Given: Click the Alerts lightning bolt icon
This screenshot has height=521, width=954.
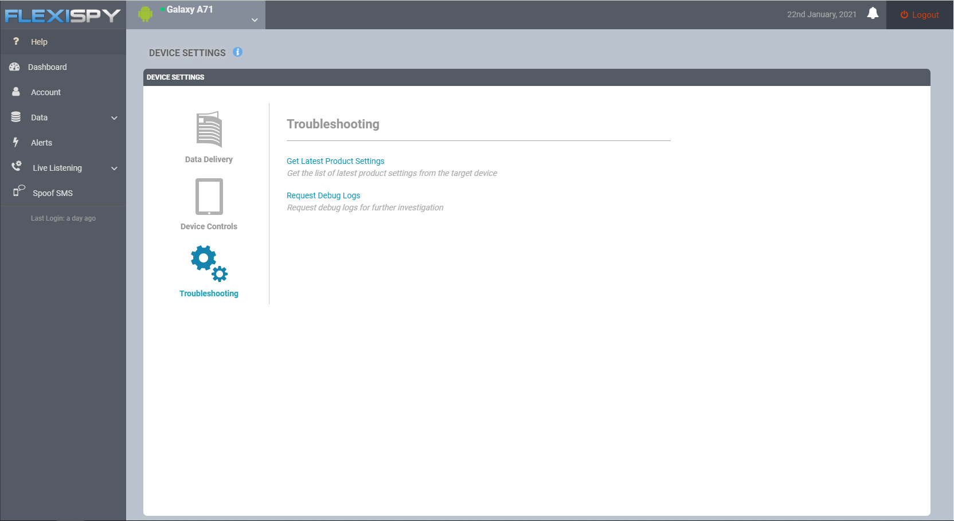Looking at the screenshot, I should [16, 142].
